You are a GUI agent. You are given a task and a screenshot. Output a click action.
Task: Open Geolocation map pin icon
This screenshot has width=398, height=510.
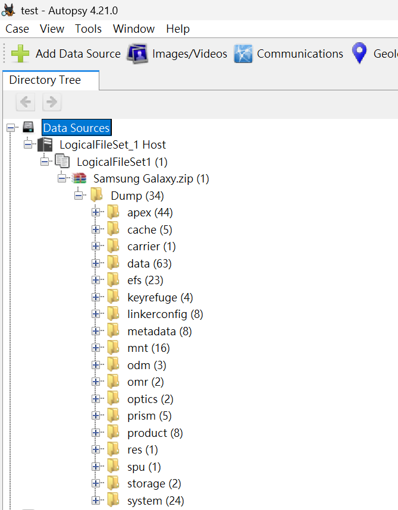[x=359, y=53]
